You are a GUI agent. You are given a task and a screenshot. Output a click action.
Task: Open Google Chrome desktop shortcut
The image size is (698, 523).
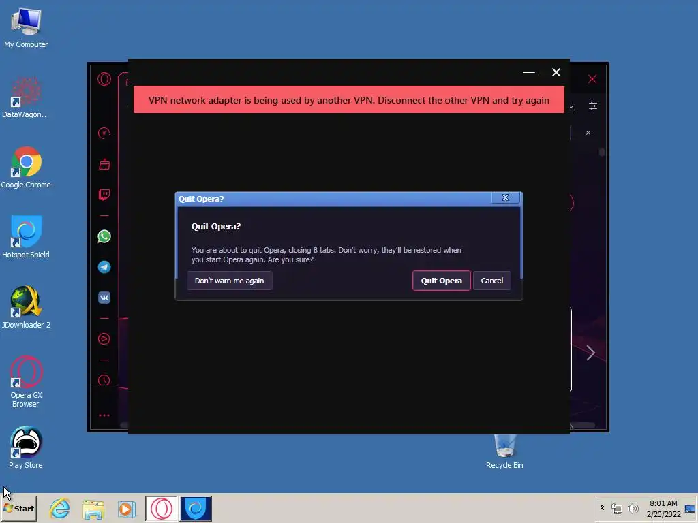26,168
